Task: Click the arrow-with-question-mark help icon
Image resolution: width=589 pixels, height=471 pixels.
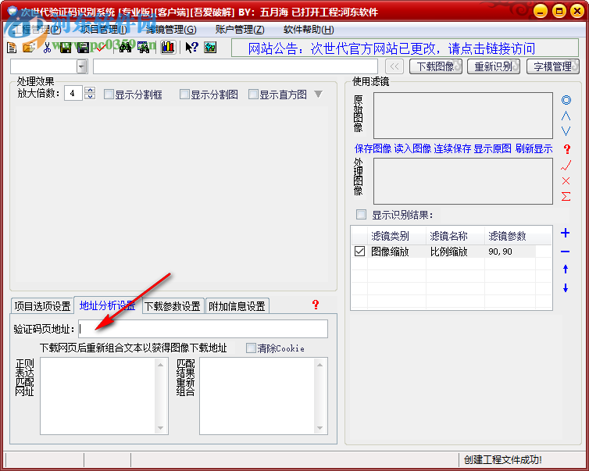Action: pos(192,48)
